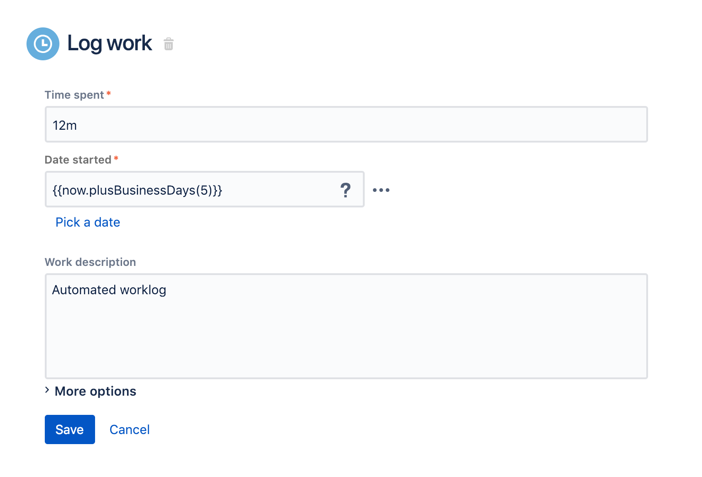Click the empty area of the Date started field

pyautogui.click(x=279, y=190)
